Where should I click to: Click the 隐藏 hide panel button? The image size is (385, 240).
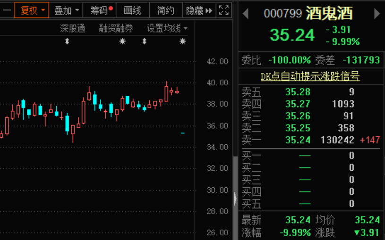pos(199,10)
